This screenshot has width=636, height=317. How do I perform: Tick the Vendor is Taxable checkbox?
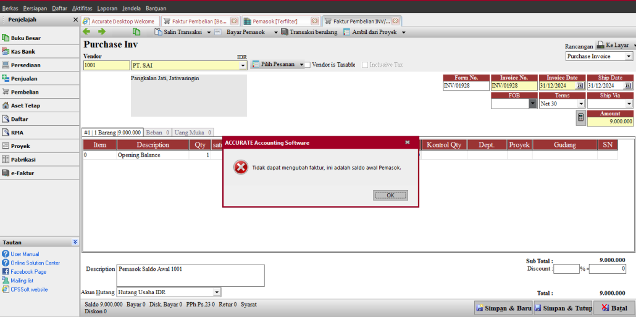point(308,65)
